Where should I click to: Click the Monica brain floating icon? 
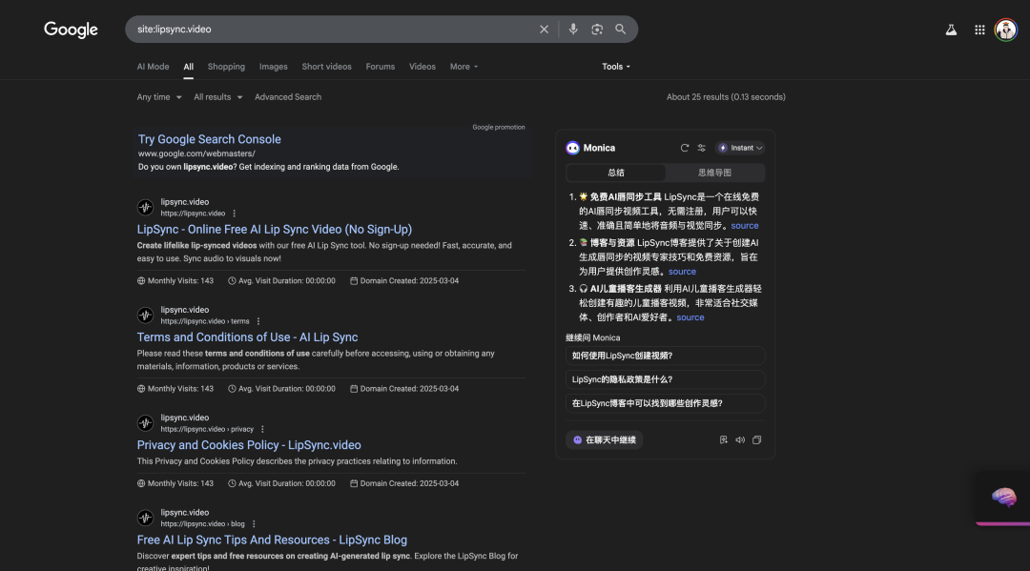[x=1003, y=497]
